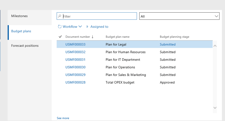Open document USMF000029
Viewport: 225px width, 121px height.
[75, 75]
